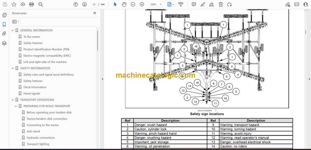The height and width of the screenshot is (150, 311).
Task: Click 'Important, jack storage' table cell
Action: (x=170, y=142)
